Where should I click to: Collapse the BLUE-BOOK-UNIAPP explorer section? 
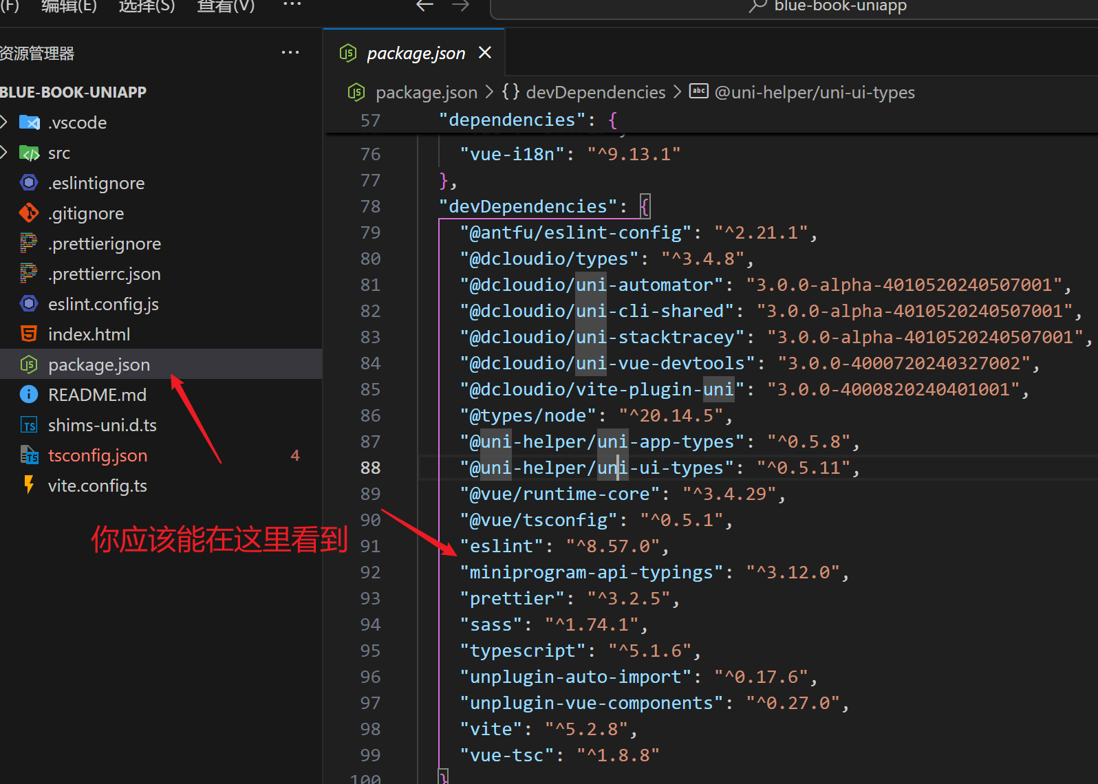73,92
